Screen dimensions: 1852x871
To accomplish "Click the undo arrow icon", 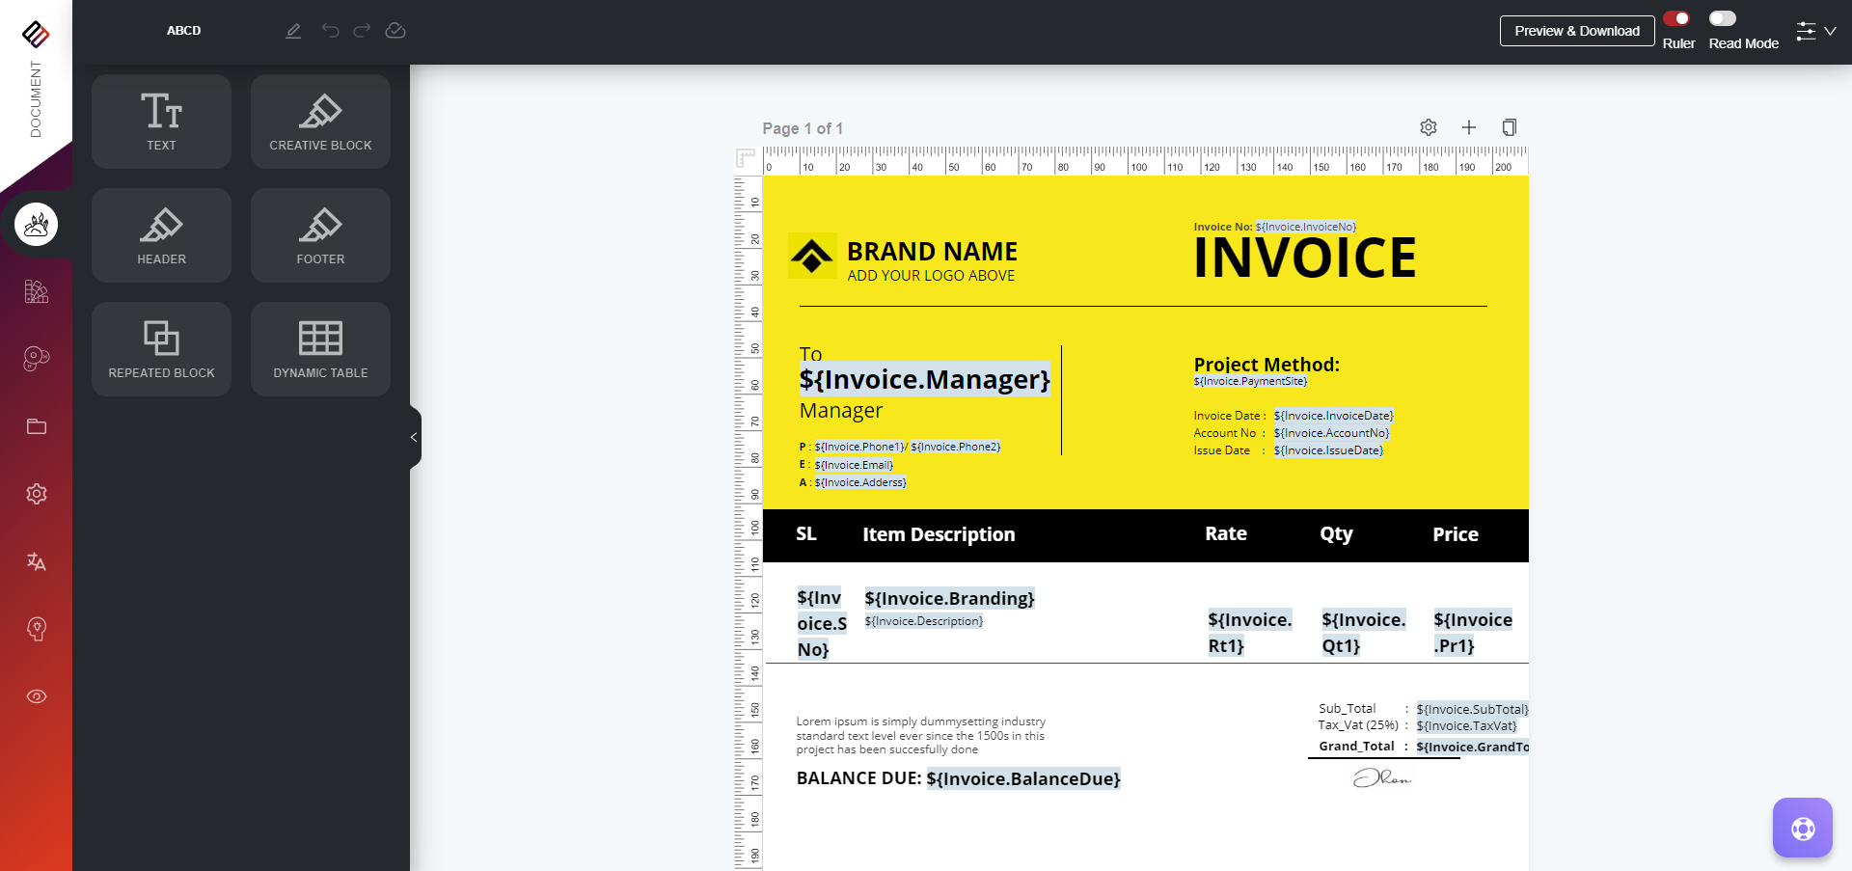I will click(330, 31).
